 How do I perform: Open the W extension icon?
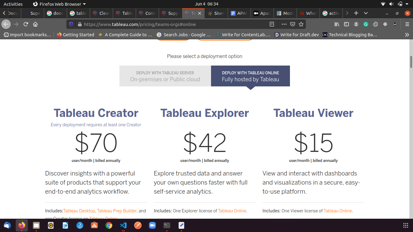click(x=395, y=24)
